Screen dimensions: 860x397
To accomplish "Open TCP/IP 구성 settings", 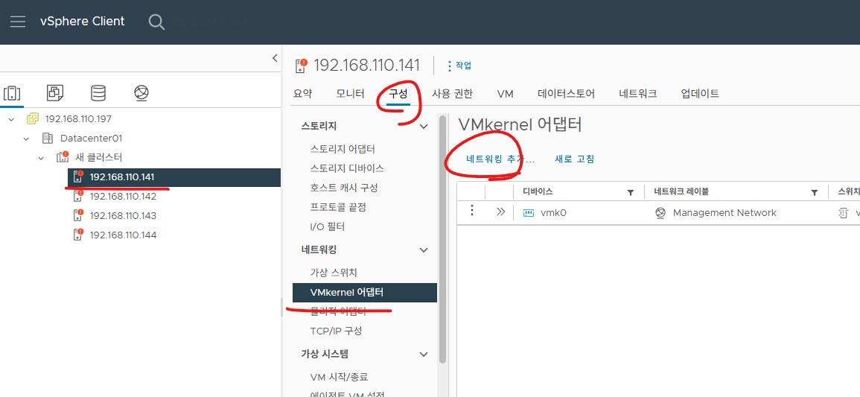I will (x=336, y=331).
